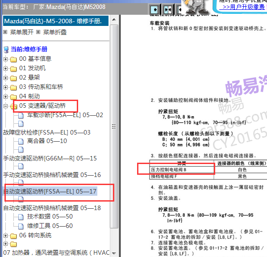
Task: Open 车载诊断[FS5A—EL] 05—02
Action: 65,115
